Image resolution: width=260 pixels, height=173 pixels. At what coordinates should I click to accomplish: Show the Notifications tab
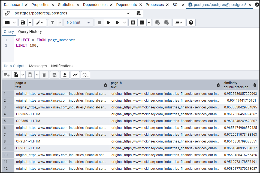(x=62, y=66)
